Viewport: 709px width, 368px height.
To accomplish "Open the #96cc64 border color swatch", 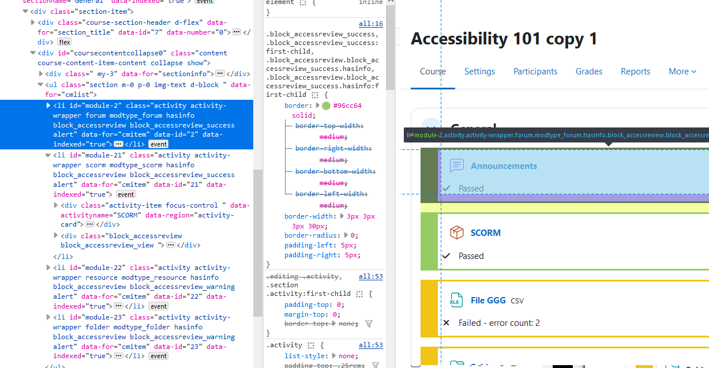I will (x=326, y=106).
